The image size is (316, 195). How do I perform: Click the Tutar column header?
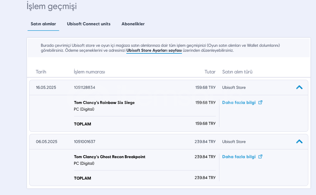click(x=210, y=72)
